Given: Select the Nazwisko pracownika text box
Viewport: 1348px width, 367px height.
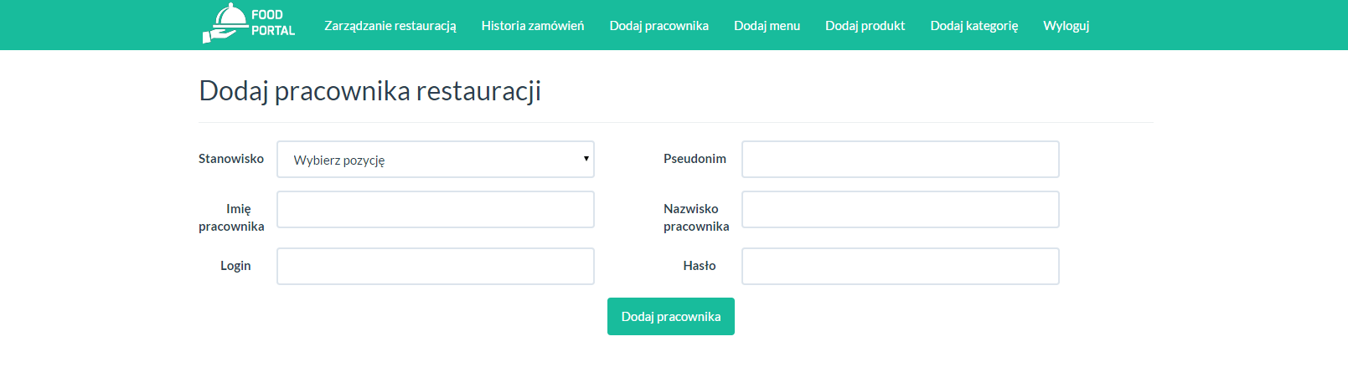Looking at the screenshot, I should click(x=901, y=209).
